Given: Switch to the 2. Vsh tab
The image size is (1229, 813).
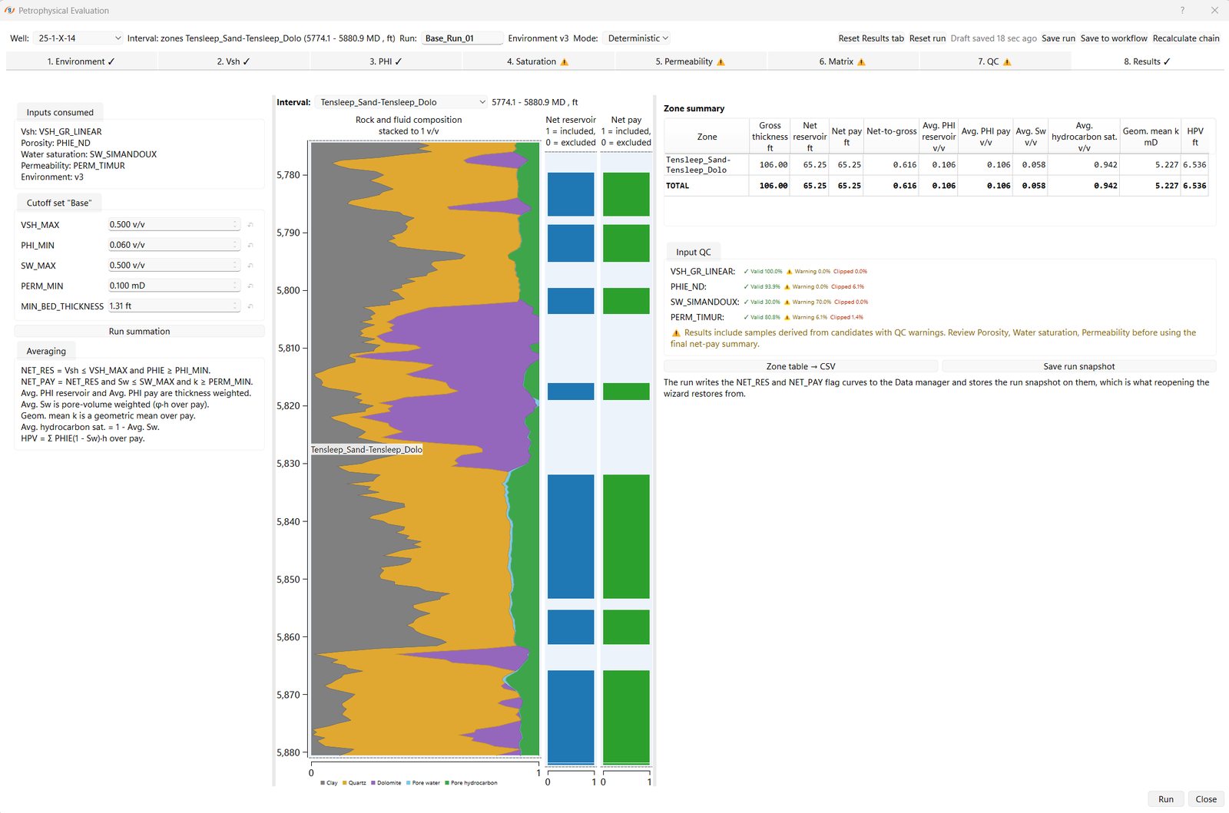Looking at the screenshot, I should coord(234,61).
